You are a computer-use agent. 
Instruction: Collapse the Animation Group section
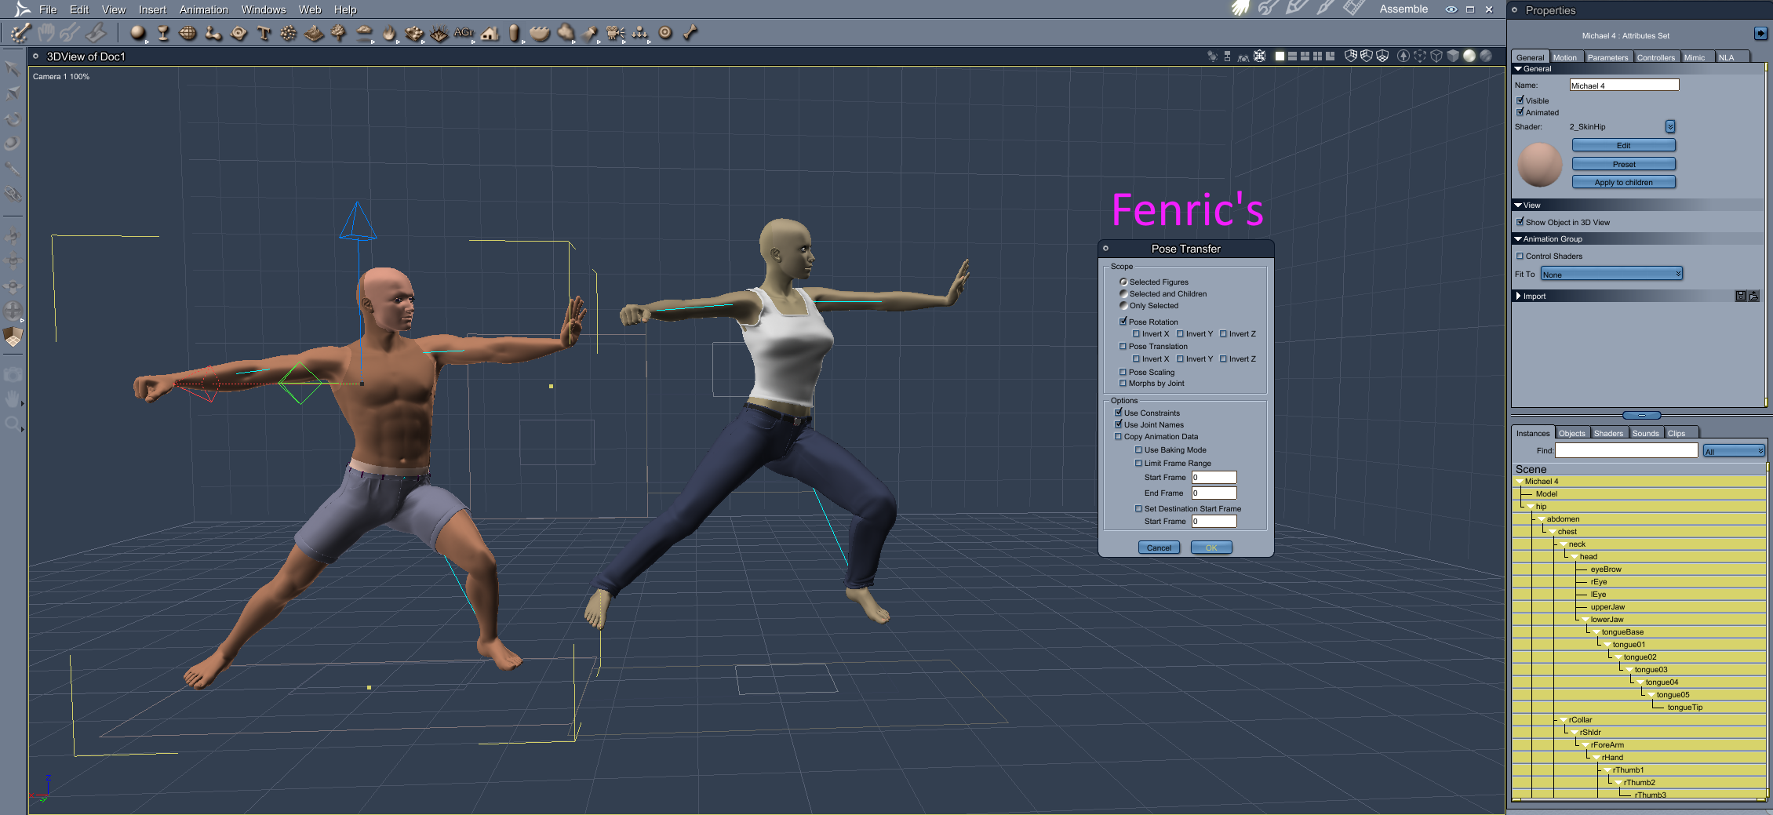[x=1518, y=239]
